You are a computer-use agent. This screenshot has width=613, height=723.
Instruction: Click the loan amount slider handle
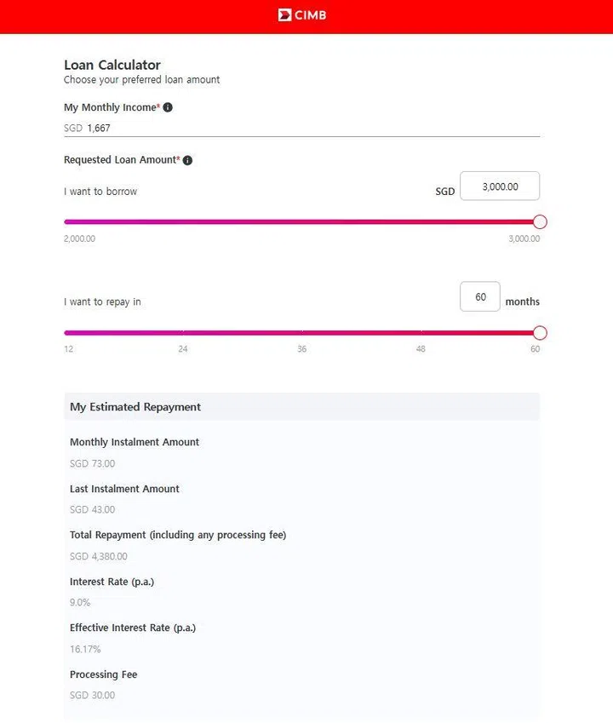point(540,222)
